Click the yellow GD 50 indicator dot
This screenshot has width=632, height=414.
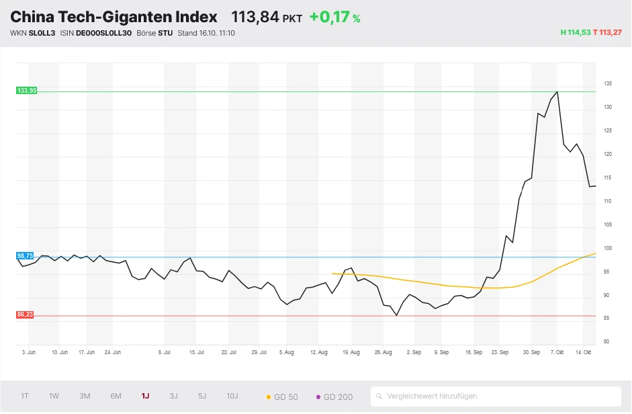pyautogui.click(x=267, y=397)
